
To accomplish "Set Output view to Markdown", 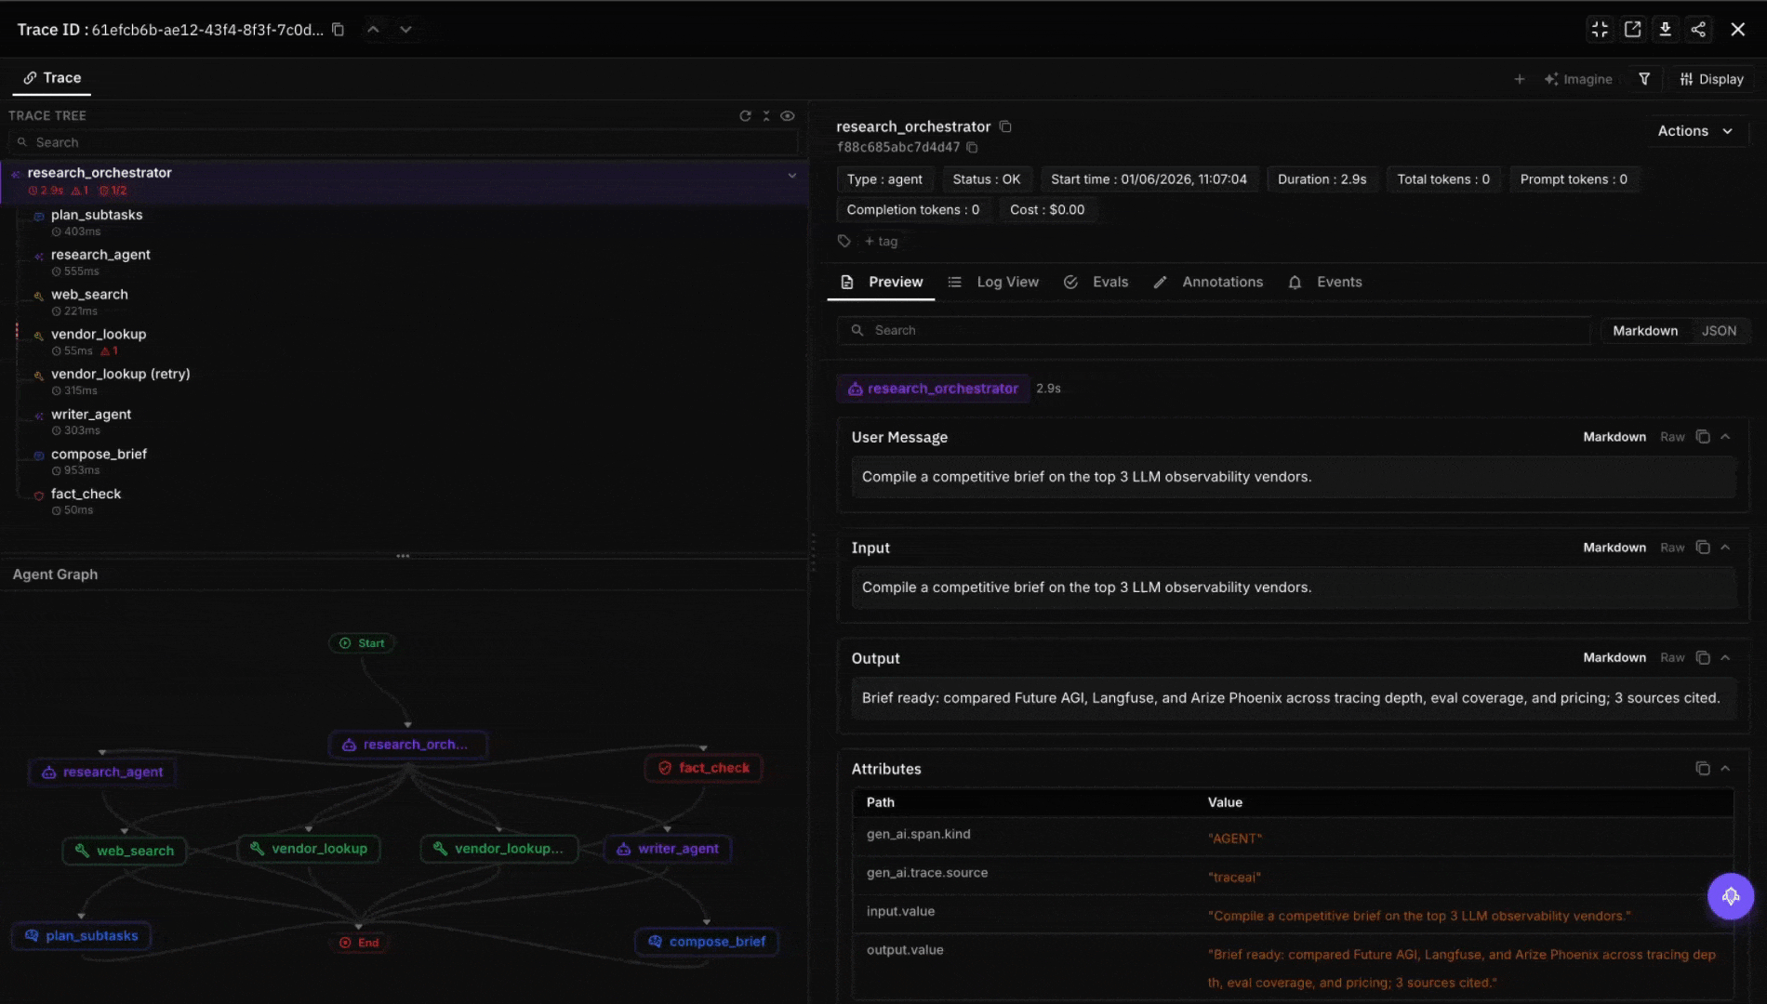I will point(1614,658).
